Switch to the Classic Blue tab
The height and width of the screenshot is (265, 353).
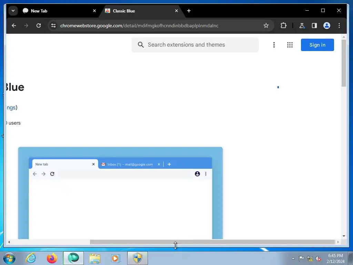pyautogui.click(x=142, y=11)
